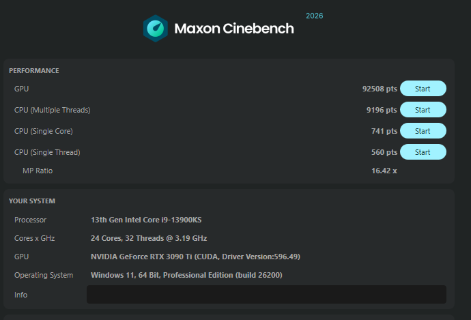Screen dimensions: 471x320
Task: Select the 560 pts single thread score
Action: [384, 152]
